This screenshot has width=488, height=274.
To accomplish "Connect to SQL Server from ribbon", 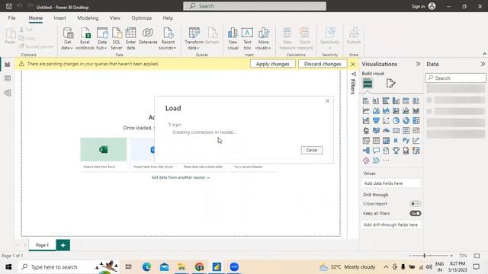I will [x=117, y=39].
